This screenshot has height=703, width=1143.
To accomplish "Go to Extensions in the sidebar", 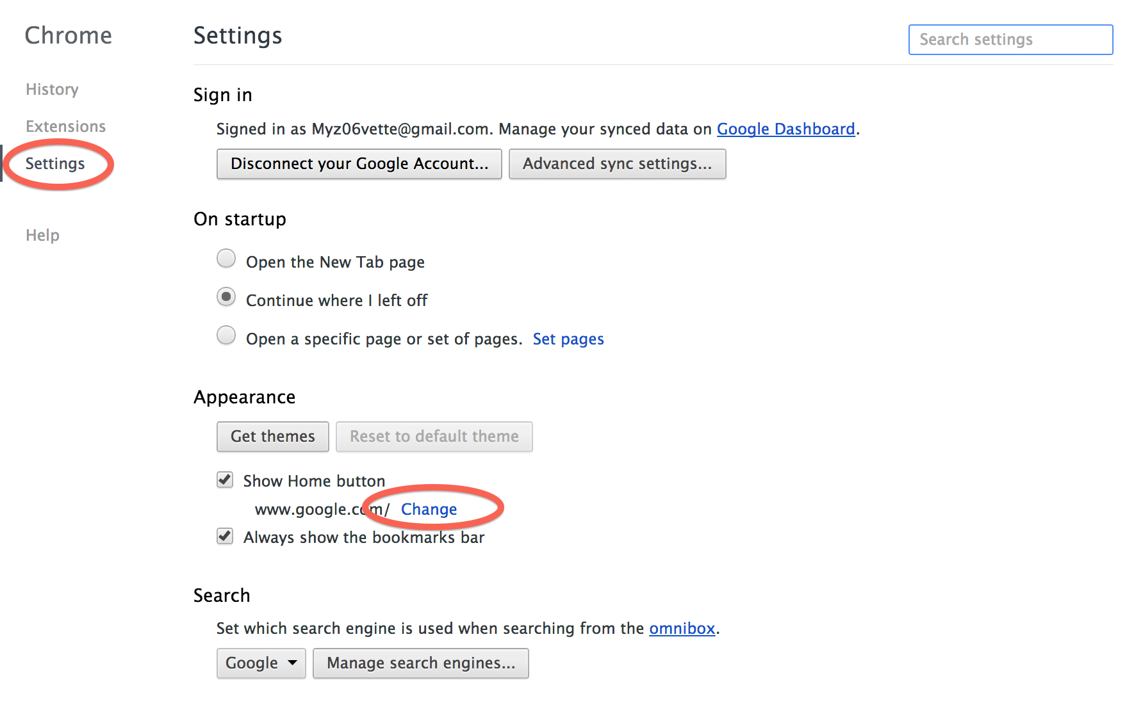I will pyautogui.click(x=65, y=126).
